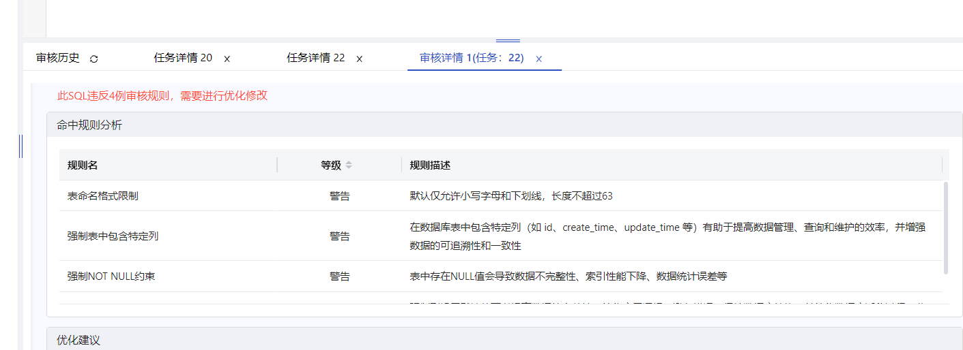Refresh the 审核历史 list icon
Viewport: 963px width, 350px height.
[x=94, y=59]
